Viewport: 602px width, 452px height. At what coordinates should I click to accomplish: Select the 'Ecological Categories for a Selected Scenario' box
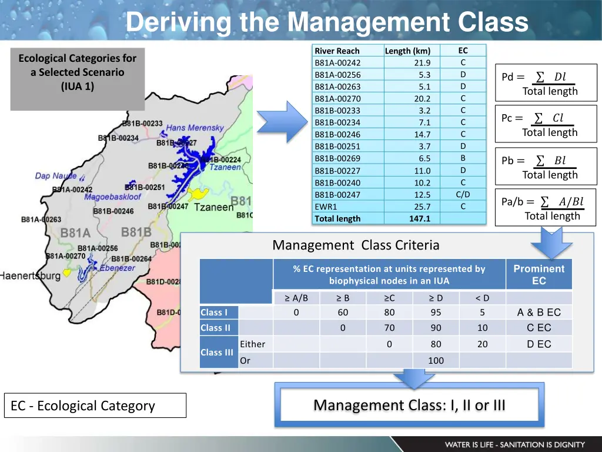tap(77, 79)
